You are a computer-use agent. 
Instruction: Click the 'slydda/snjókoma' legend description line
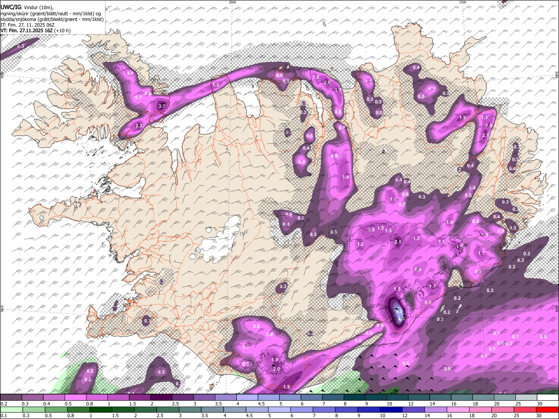tap(52, 19)
